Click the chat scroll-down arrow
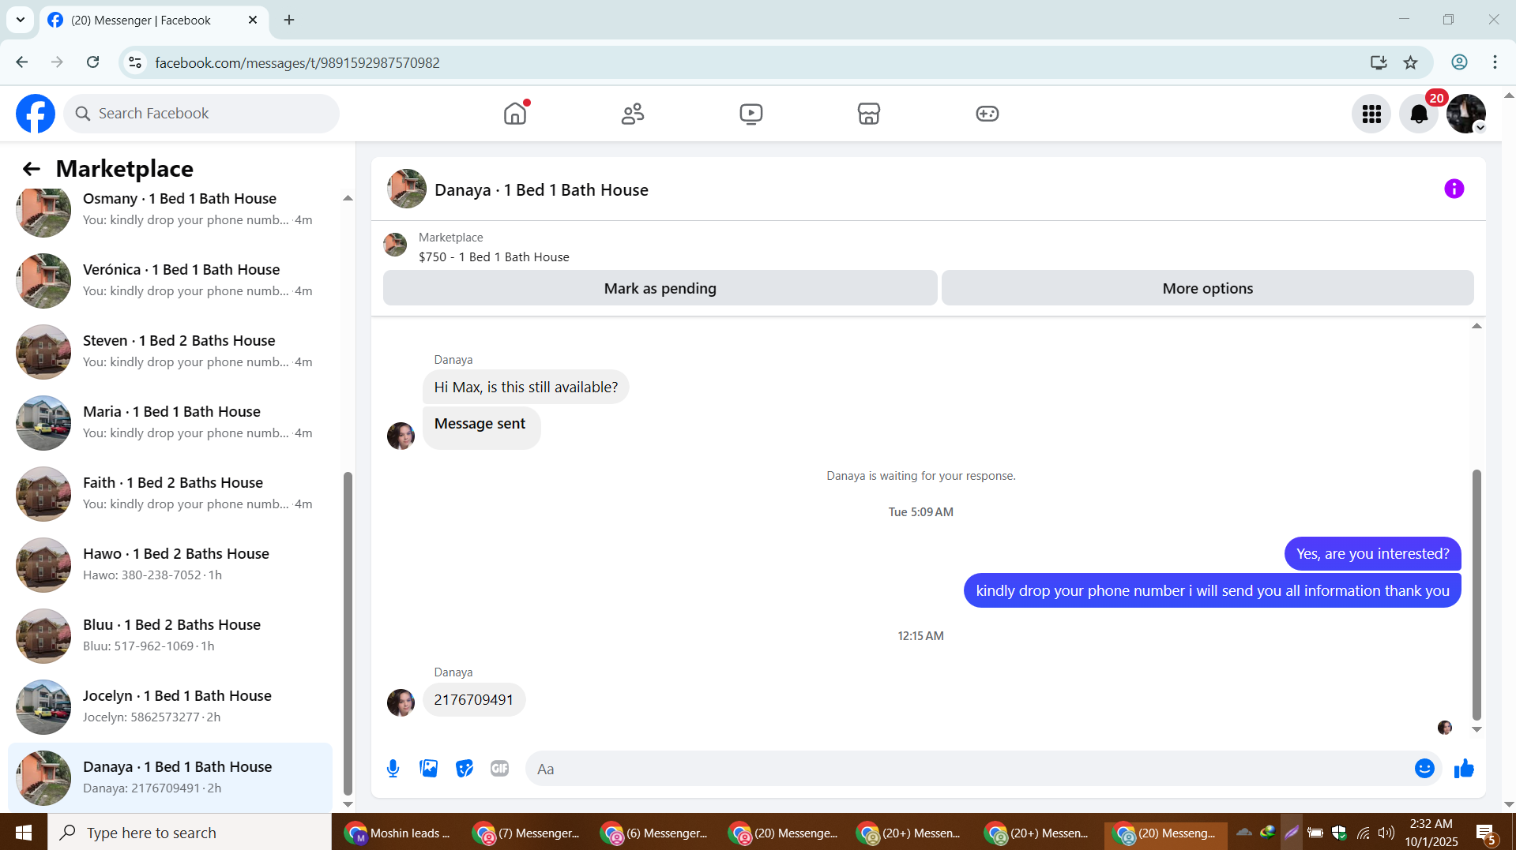1516x850 pixels. click(x=1476, y=729)
